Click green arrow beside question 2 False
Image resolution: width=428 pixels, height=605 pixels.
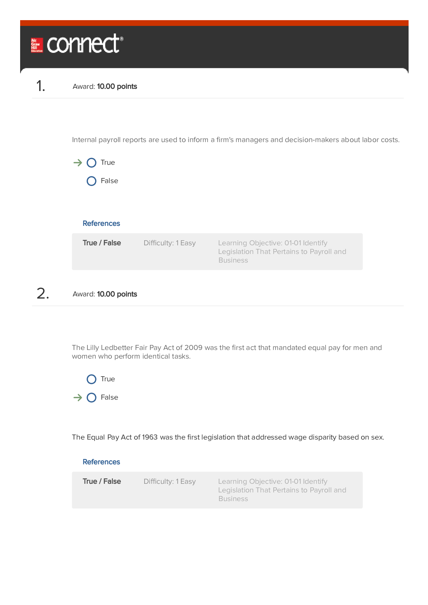coord(78,398)
